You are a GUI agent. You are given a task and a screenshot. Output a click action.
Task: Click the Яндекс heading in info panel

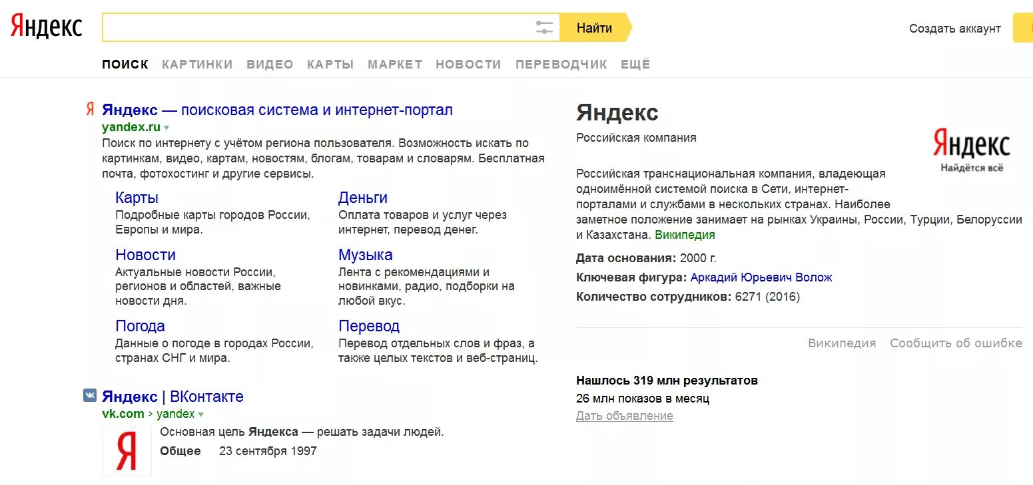(x=617, y=112)
